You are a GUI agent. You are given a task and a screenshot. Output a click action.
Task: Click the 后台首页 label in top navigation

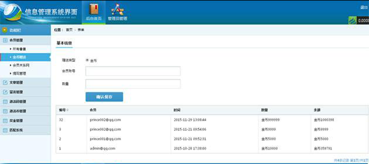pos(93,19)
